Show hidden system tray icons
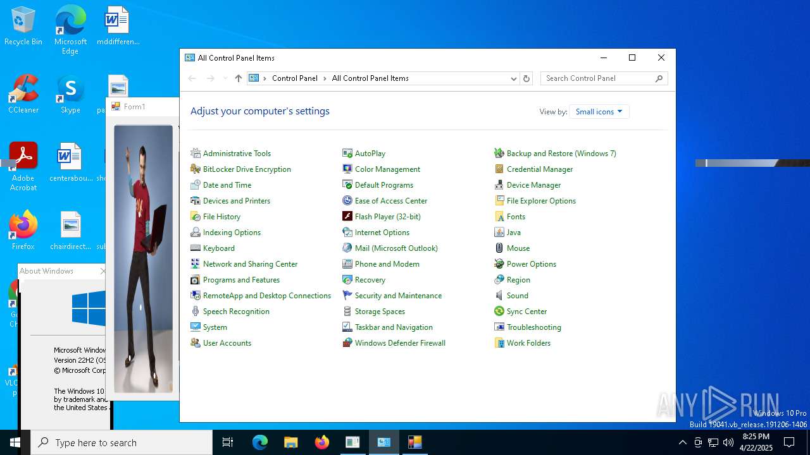 (682, 442)
